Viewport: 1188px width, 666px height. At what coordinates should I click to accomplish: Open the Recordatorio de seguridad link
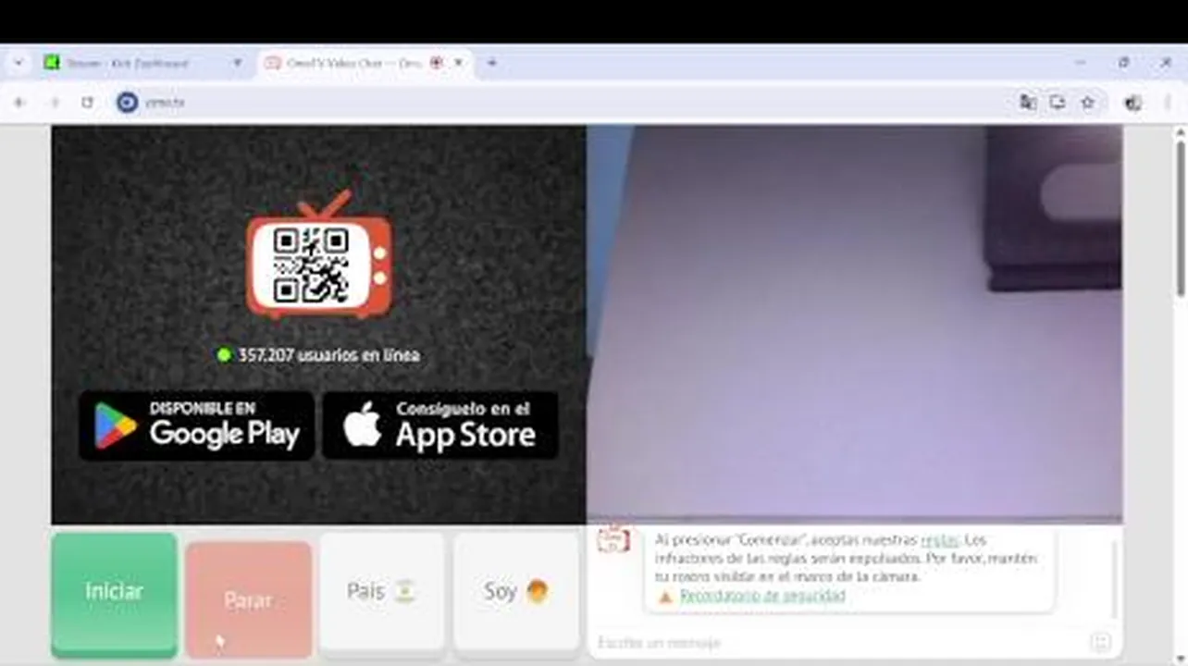762,596
